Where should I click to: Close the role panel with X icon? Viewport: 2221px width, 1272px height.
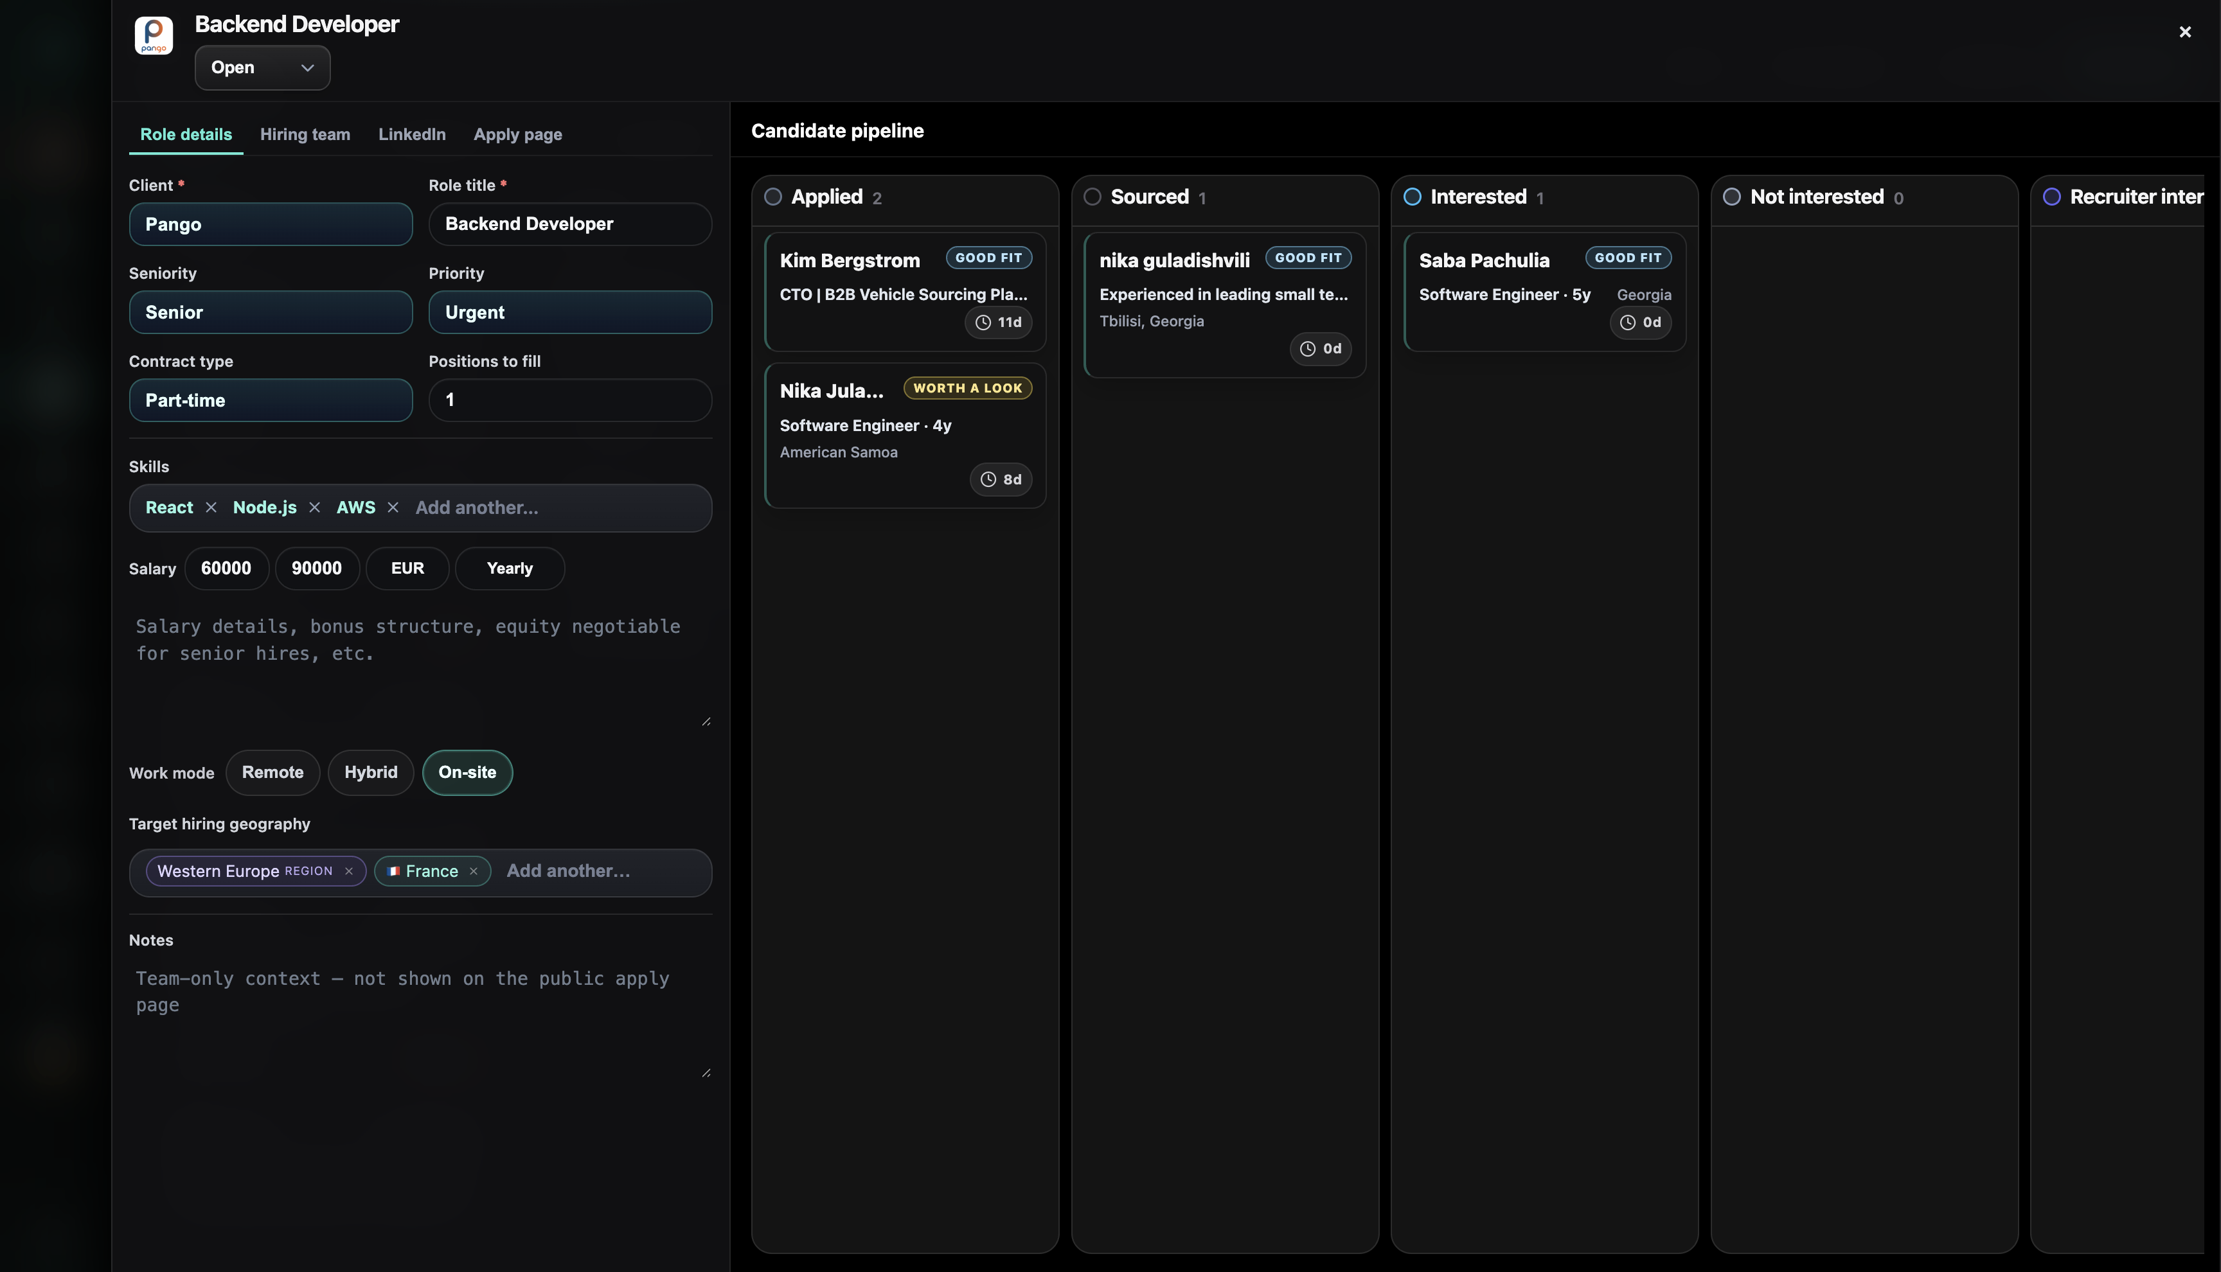point(2184,32)
